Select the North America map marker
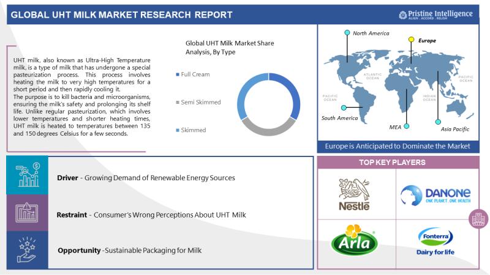 click(x=347, y=32)
